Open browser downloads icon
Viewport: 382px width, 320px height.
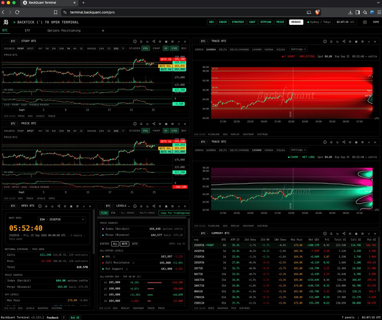(350, 12)
